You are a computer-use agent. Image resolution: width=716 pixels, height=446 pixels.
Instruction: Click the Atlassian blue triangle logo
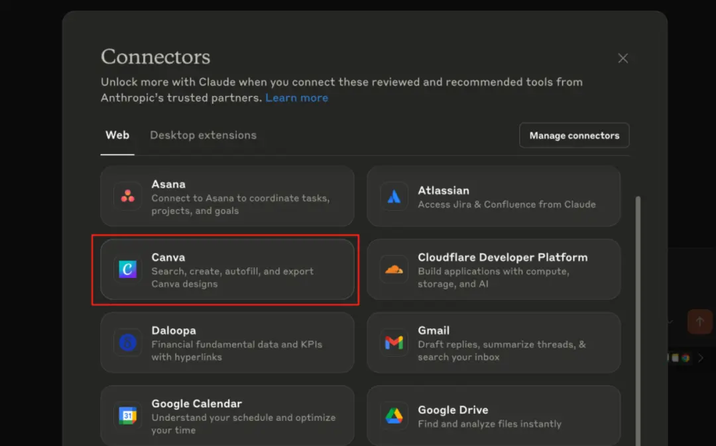(394, 197)
